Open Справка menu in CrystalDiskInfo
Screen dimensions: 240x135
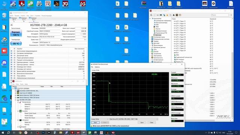(x=37, y=16)
